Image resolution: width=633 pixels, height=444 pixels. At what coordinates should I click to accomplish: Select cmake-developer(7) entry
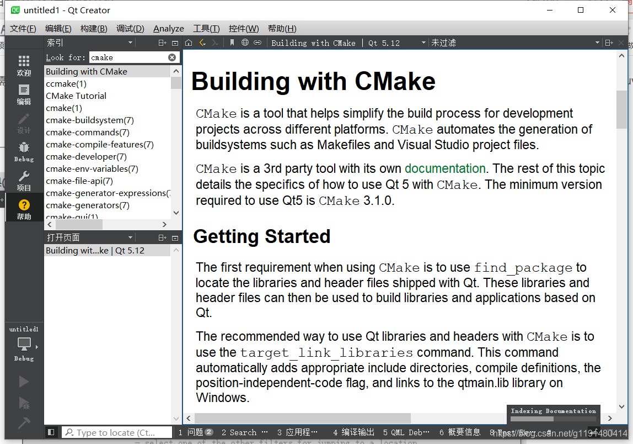tap(108, 156)
